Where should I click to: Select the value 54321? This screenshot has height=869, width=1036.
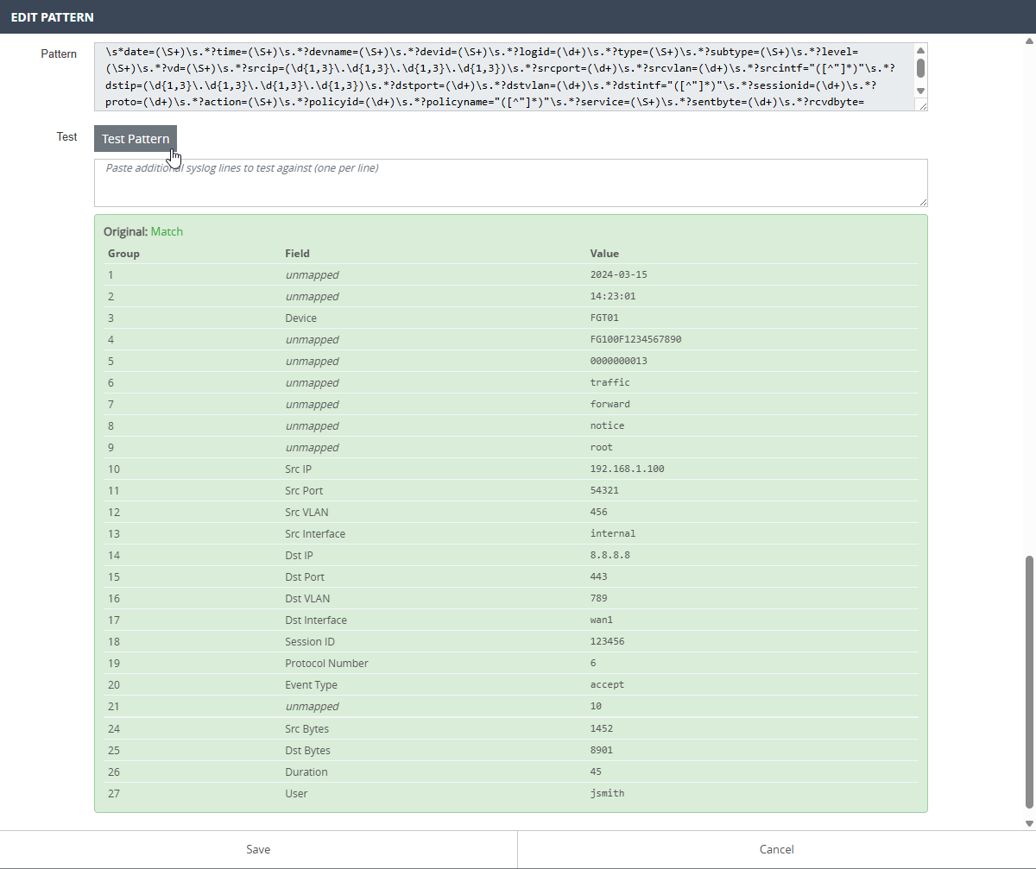pos(604,490)
